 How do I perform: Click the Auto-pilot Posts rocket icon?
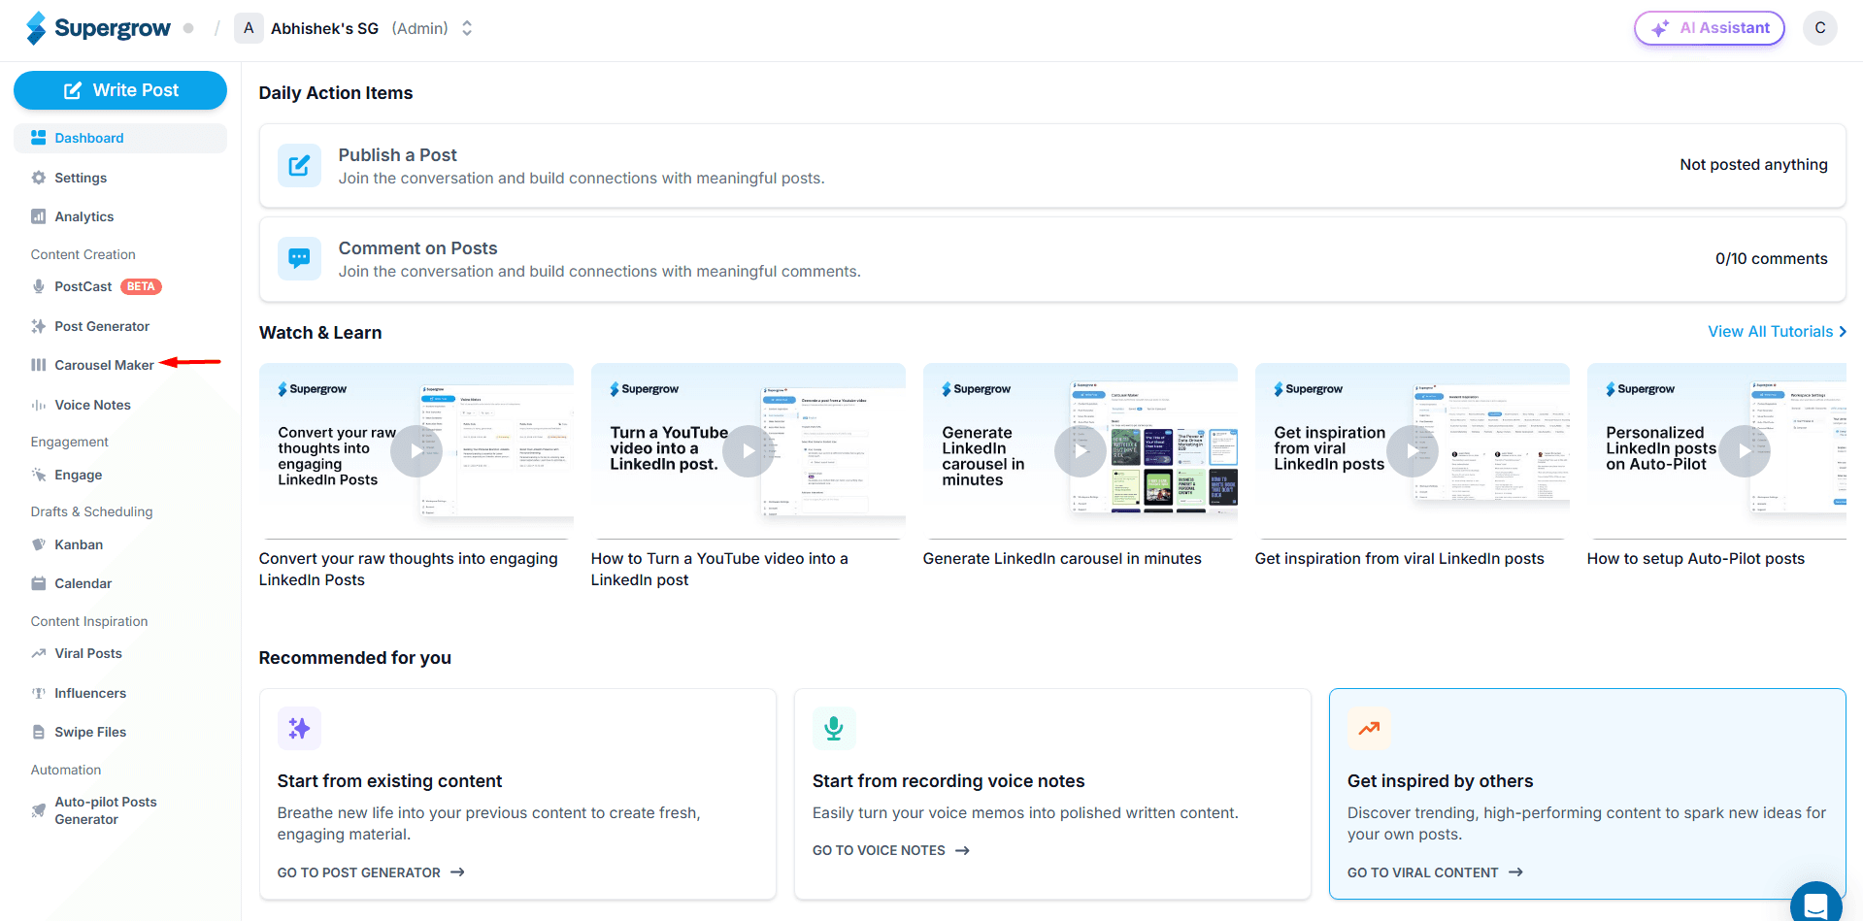point(39,810)
